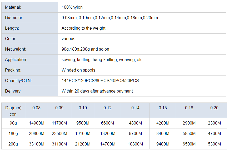Click the Quantity/CTN label
Screen dimensions: 229x151
click(x=18, y=80)
